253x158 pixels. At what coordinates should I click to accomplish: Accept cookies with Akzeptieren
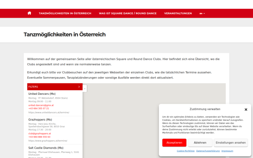pos(174,143)
